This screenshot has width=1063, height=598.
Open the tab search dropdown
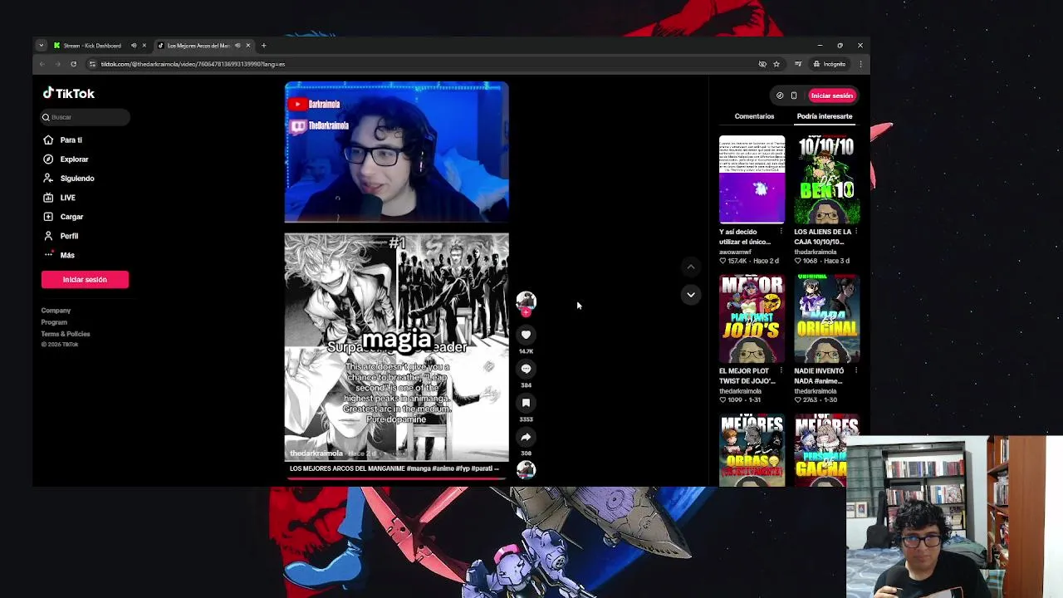click(x=41, y=46)
